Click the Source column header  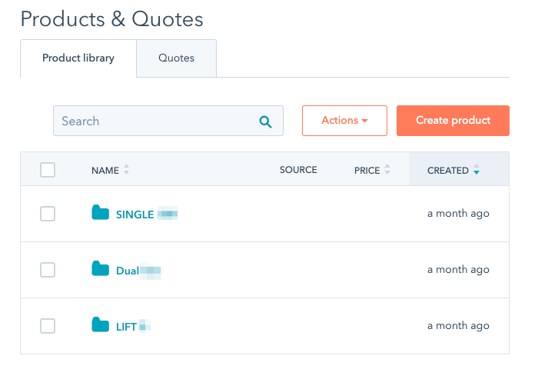click(x=298, y=170)
